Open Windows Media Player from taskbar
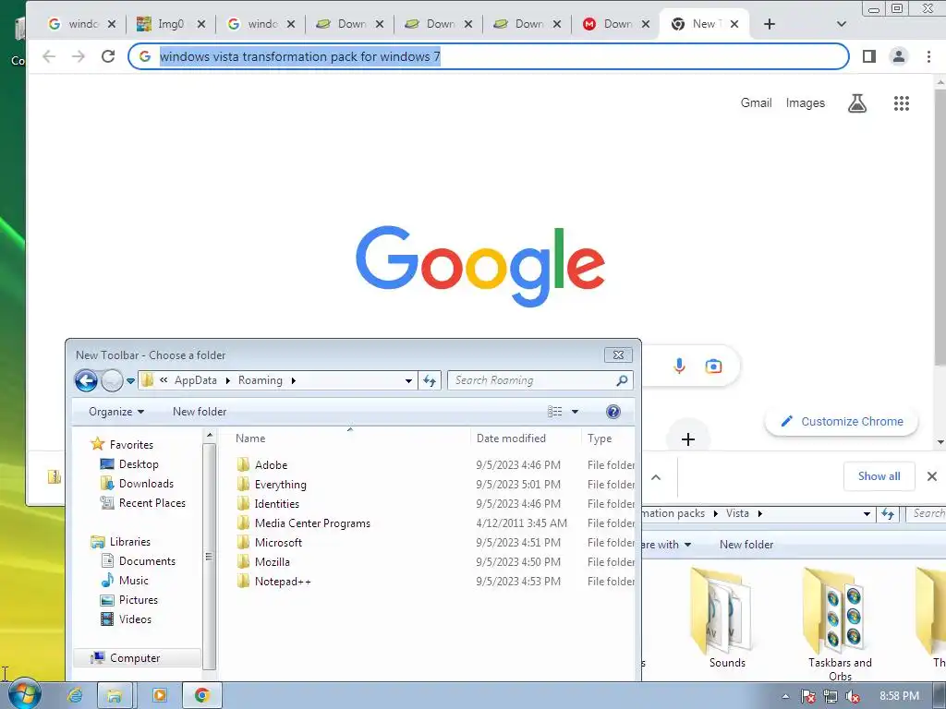946x709 pixels. [159, 696]
